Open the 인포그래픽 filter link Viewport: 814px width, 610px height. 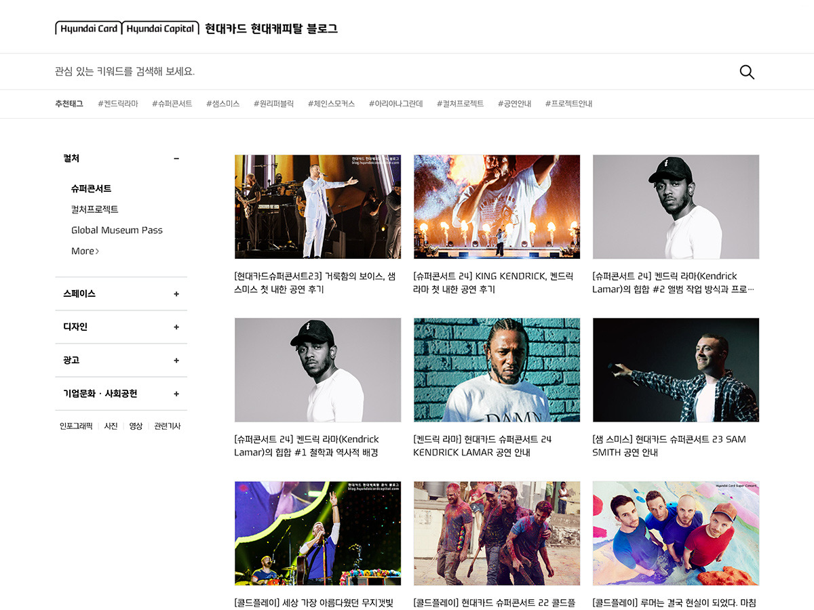click(x=76, y=426)
